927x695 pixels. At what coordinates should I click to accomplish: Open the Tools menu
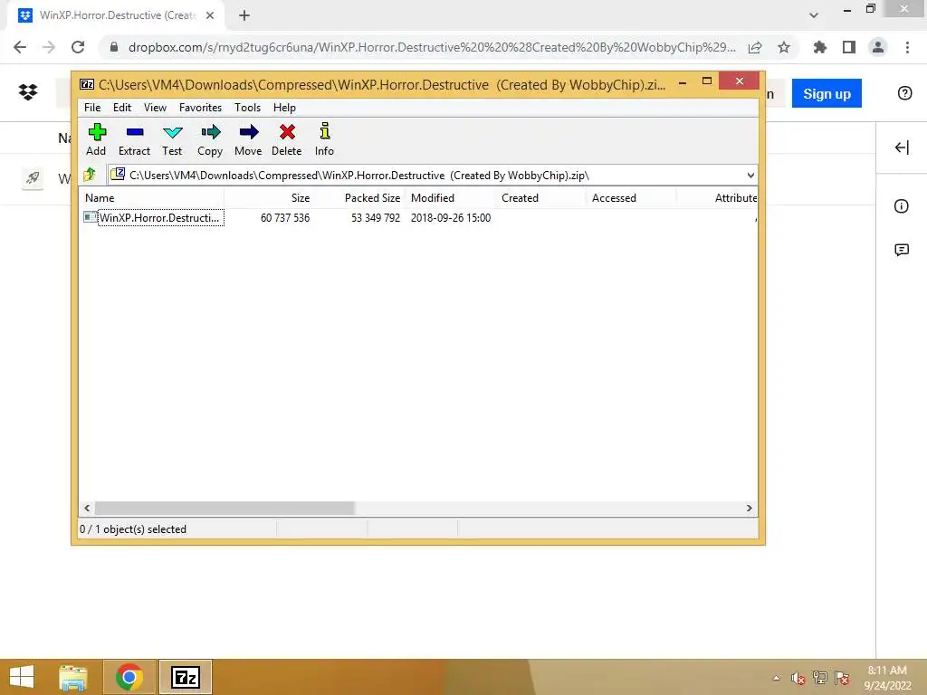tap(247, 108)
